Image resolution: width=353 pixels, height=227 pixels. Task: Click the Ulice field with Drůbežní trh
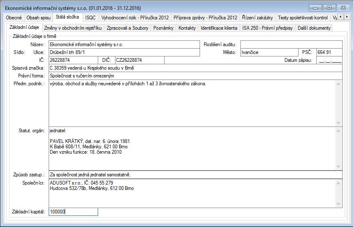124,52
